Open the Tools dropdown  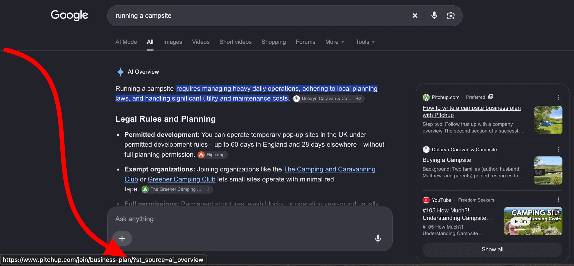click(x=365, y=42)
